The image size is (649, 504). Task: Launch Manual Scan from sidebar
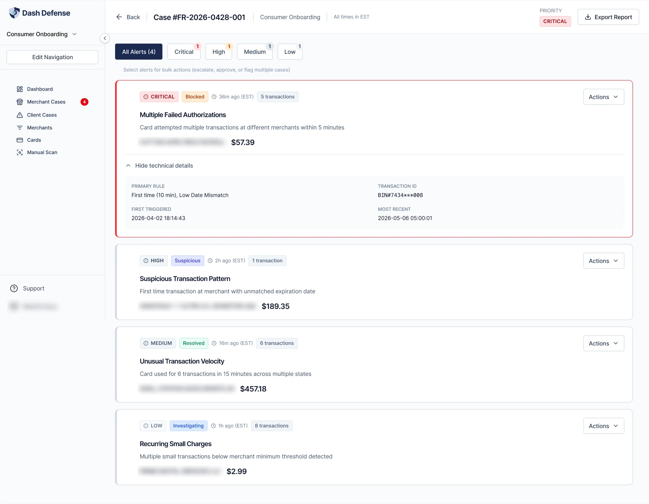point(42,152)
